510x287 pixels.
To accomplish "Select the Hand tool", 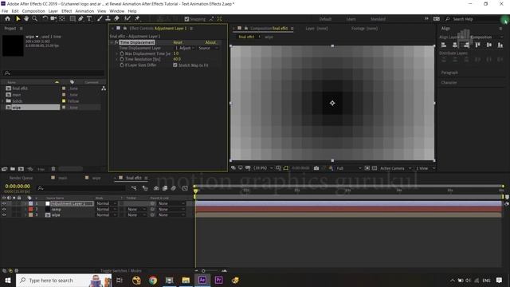I will coord(26,19).
